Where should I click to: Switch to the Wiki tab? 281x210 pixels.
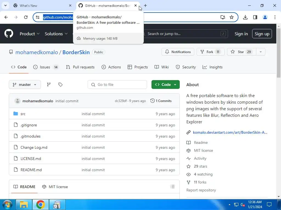(x=162, y=67)
